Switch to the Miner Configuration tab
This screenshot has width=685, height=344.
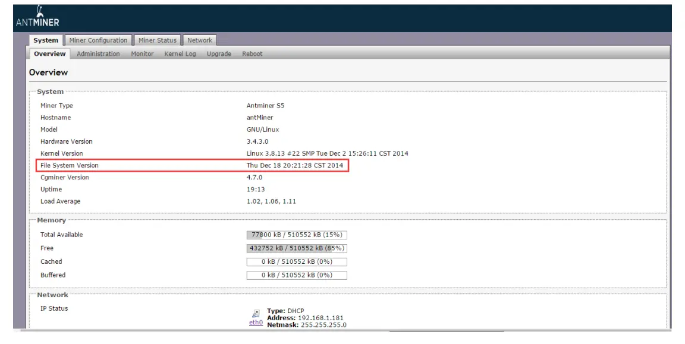point(99,40)
